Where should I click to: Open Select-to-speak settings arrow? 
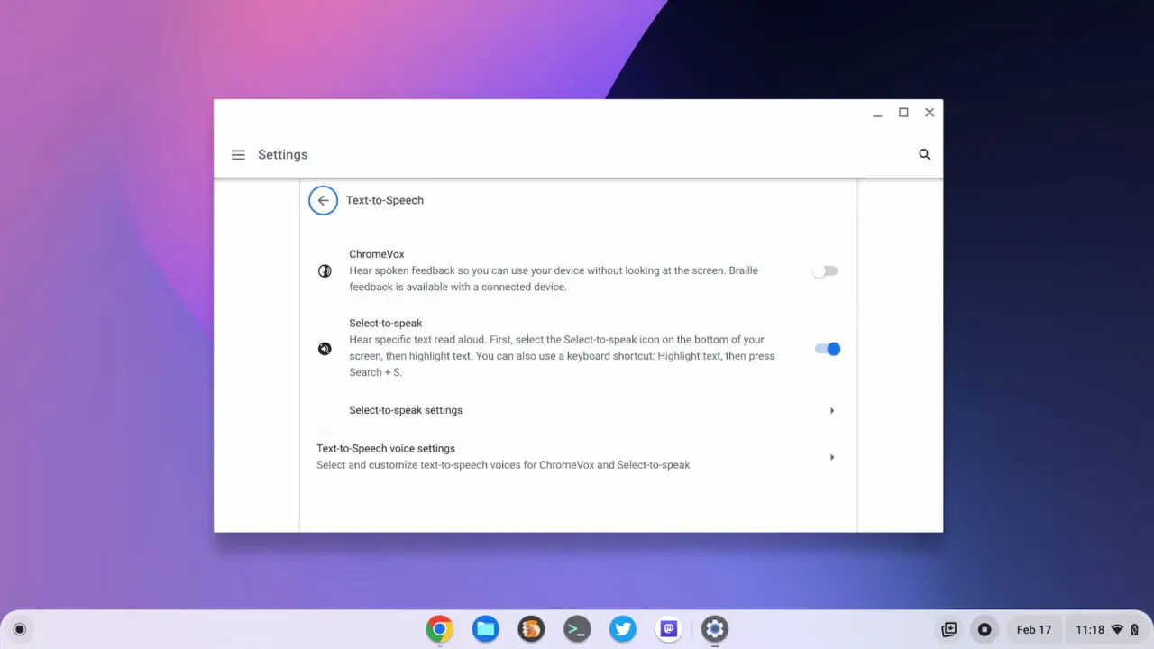(x=831, y=410)
